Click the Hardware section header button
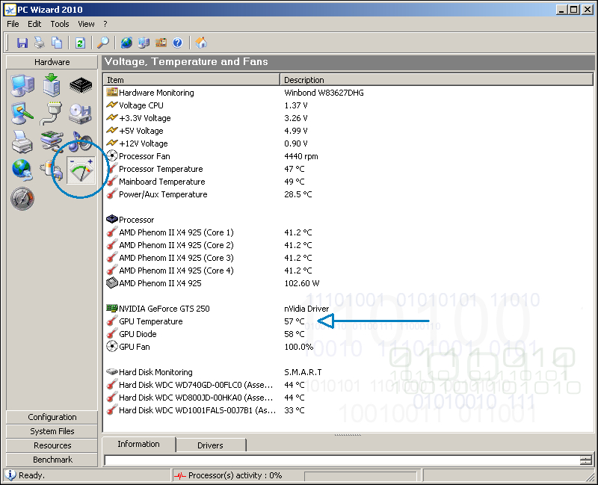The width and height of the screenshot is (598, 485). tap(52, 62)
